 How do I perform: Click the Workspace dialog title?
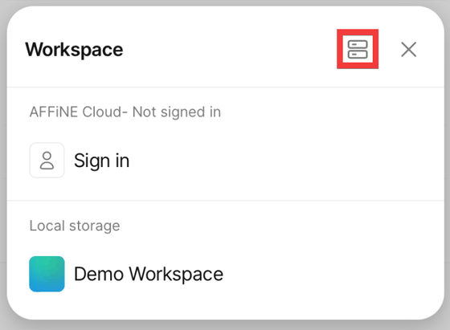(x=74, y=50)
